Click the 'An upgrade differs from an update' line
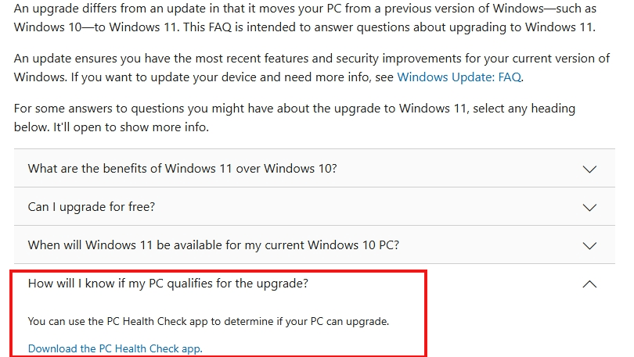634x357 pixels. point(305,9)
